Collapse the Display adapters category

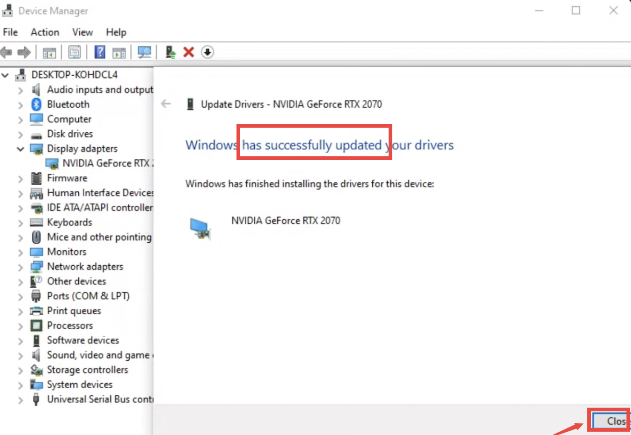tap(20, 149)
